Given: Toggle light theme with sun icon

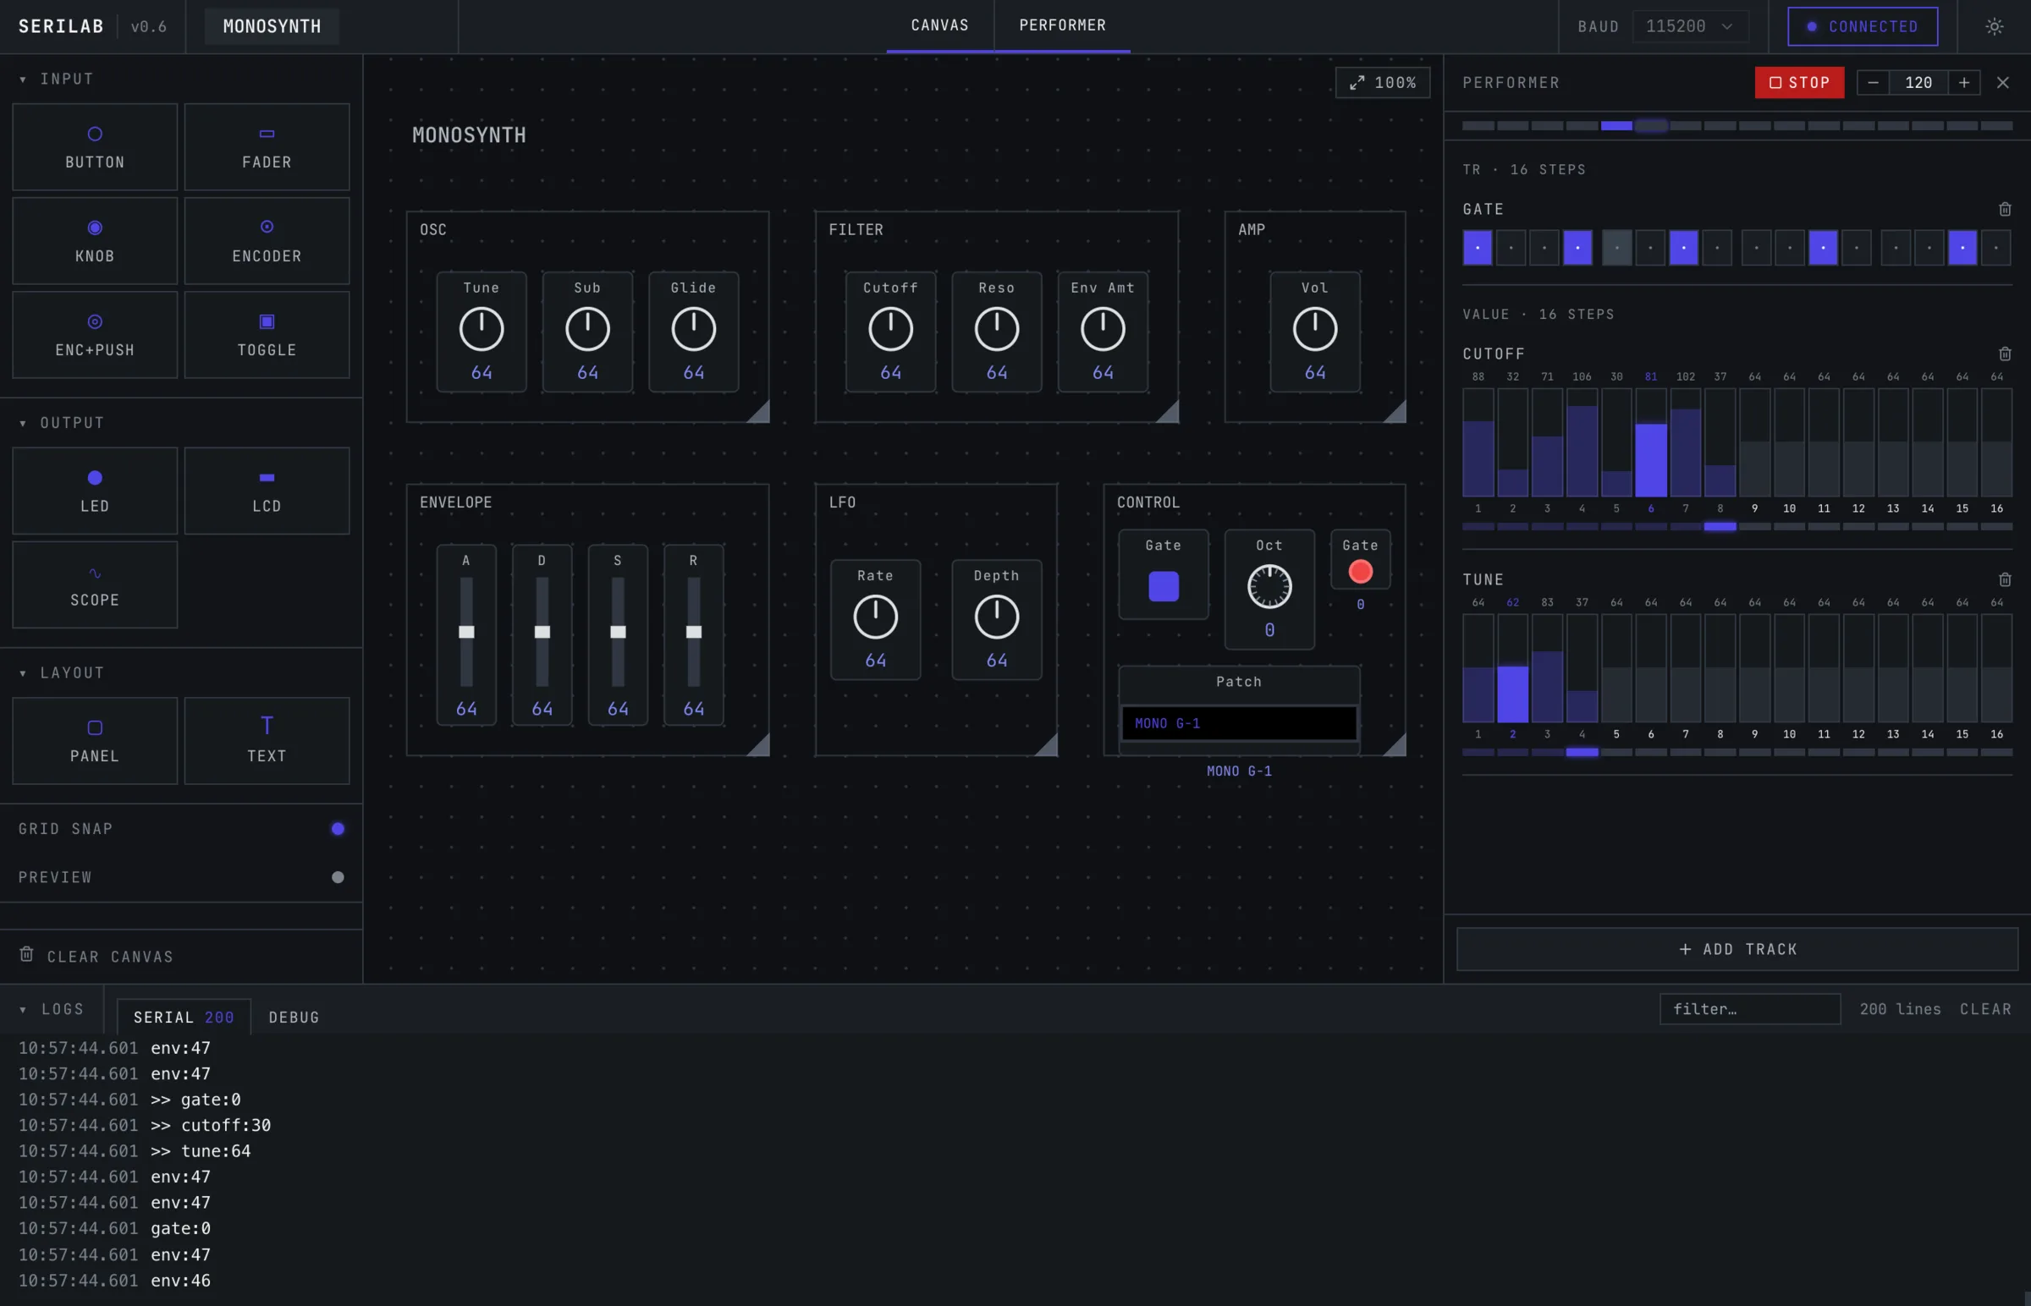Looking at the screenshot, I should coord(1994,26).
